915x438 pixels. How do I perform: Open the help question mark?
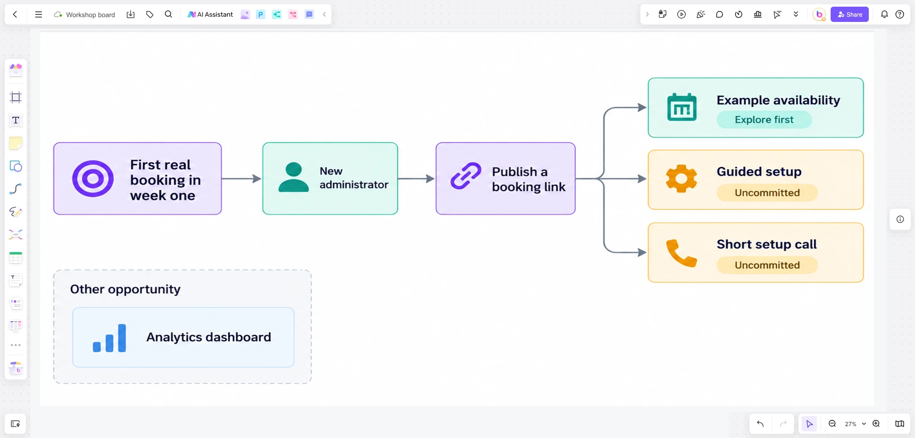pos(900,14)
